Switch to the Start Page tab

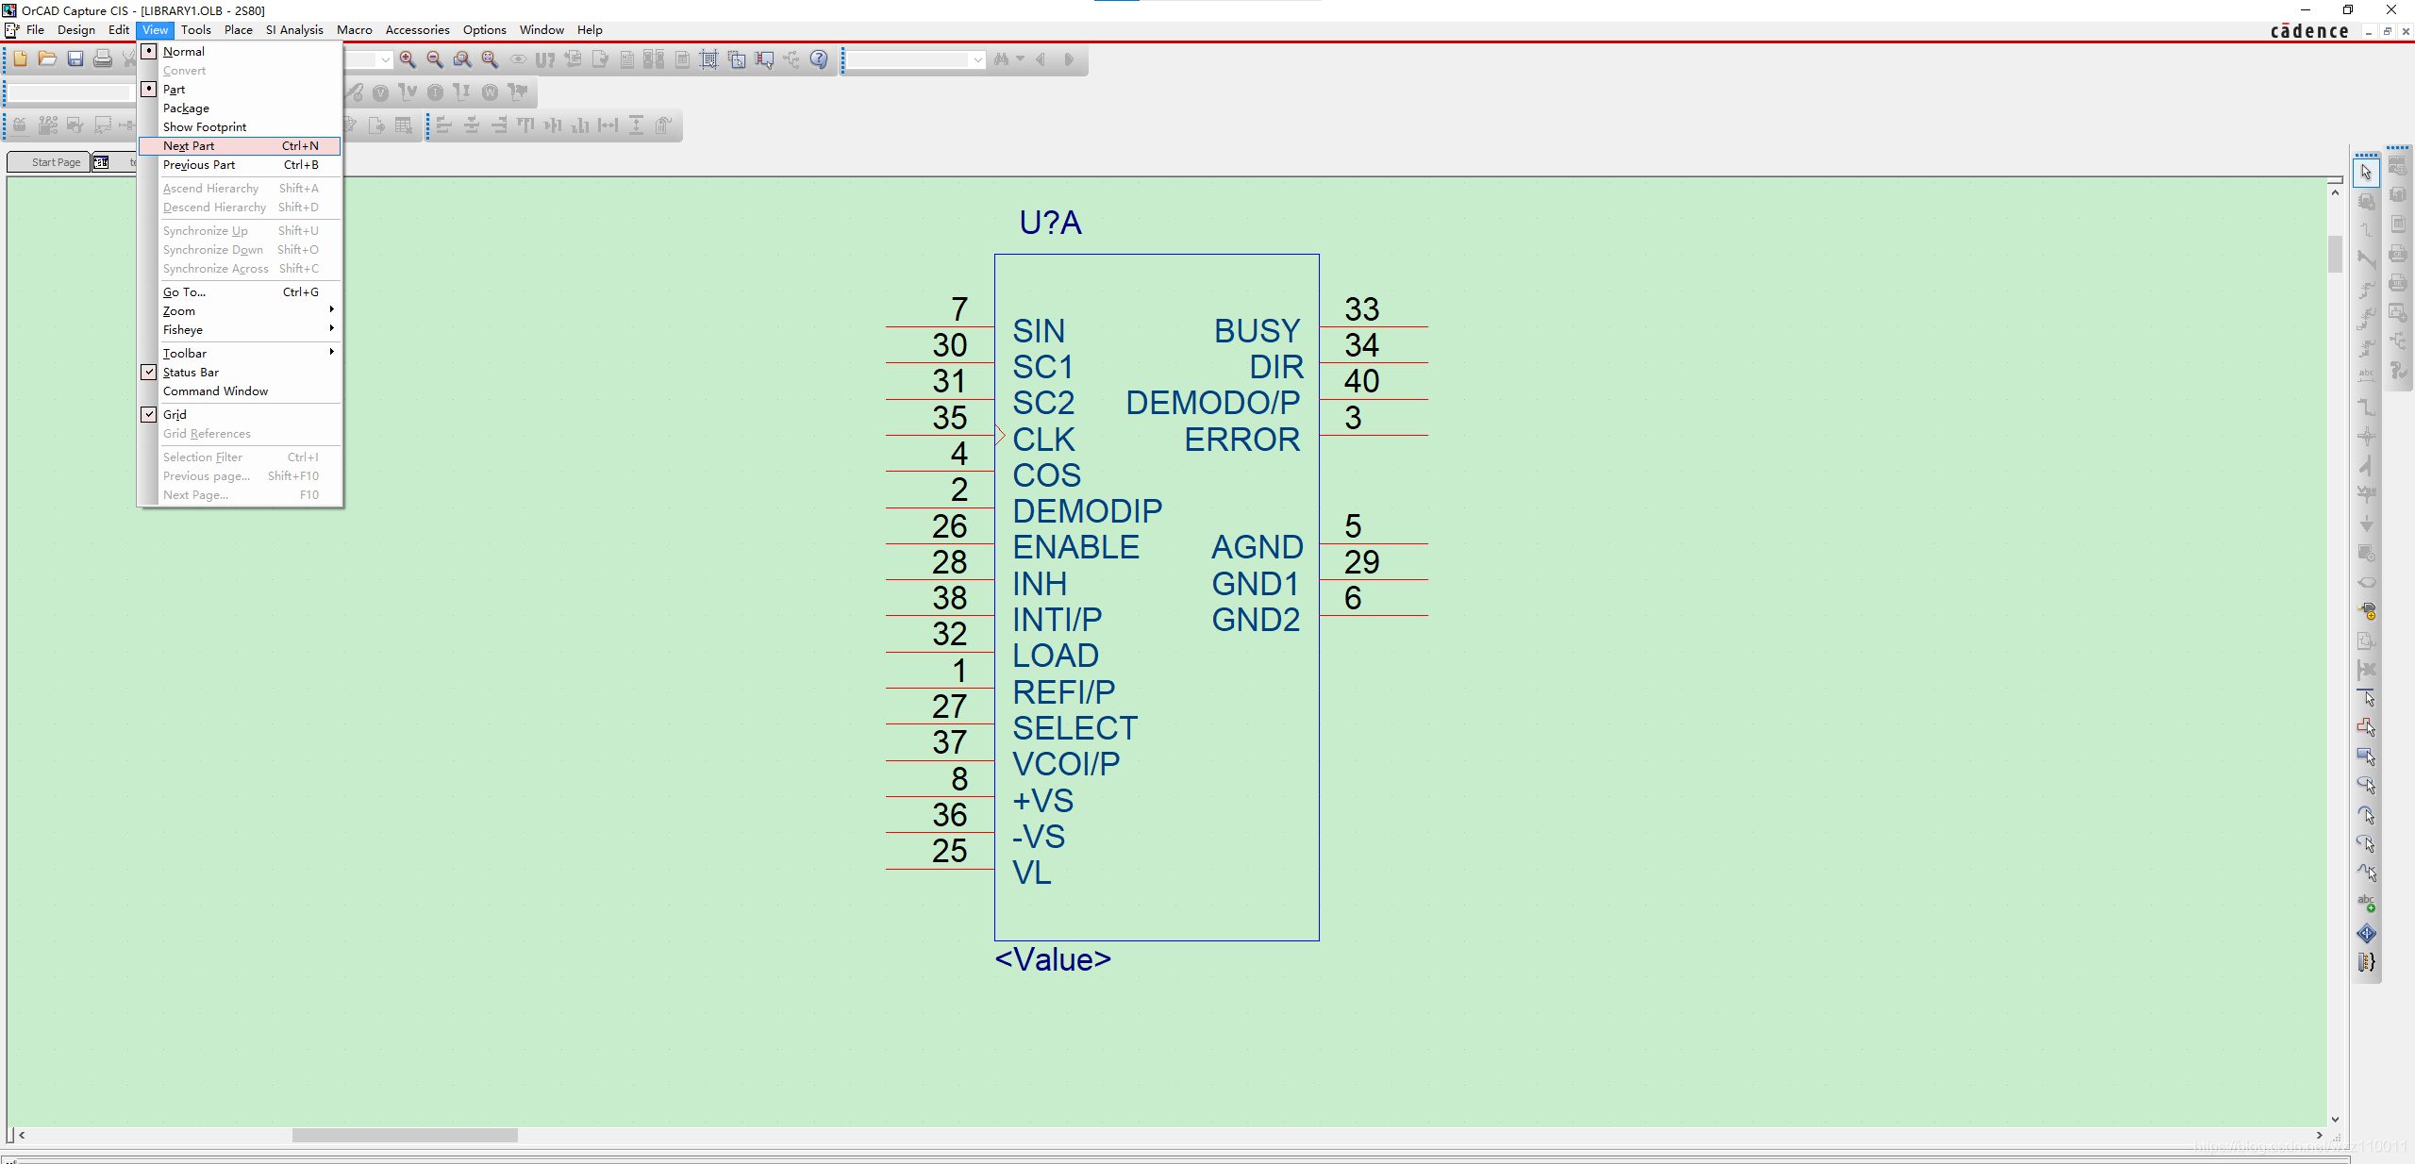pyautogui.click(x=55, y=162)
